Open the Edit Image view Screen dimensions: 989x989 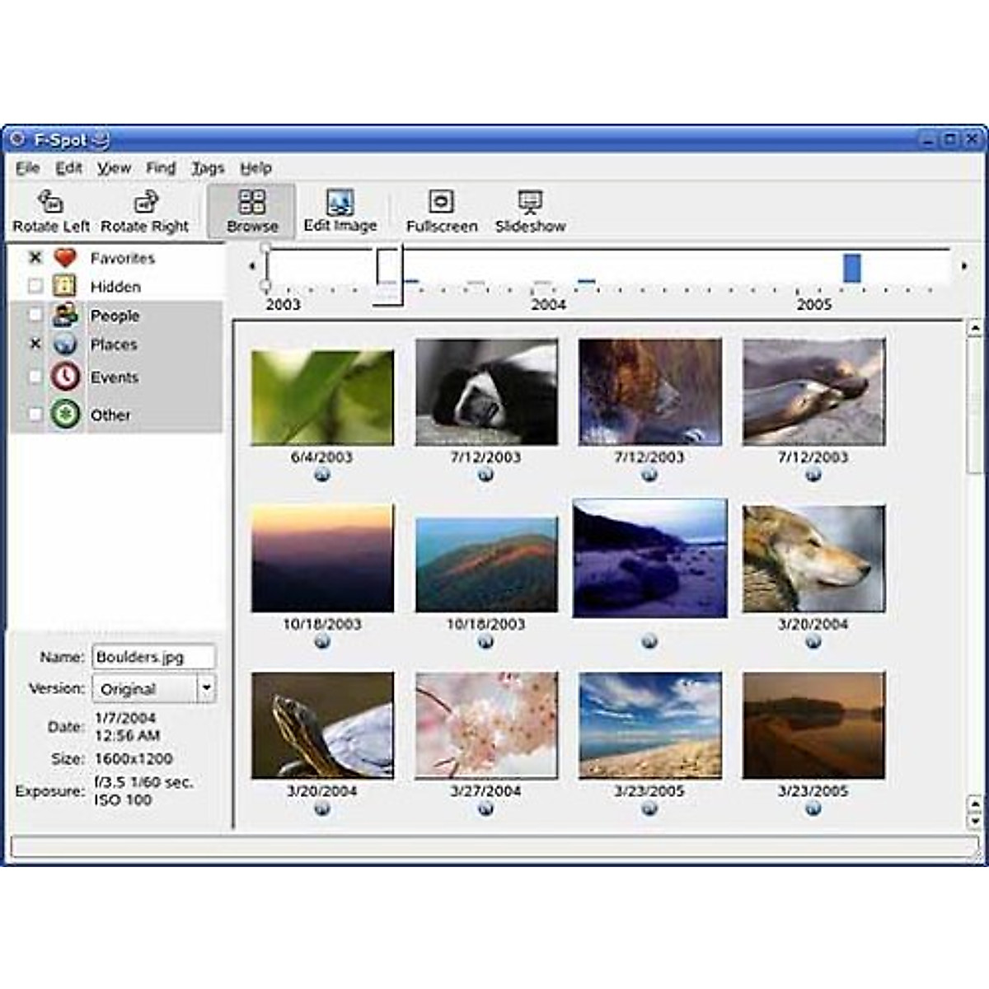340,209
